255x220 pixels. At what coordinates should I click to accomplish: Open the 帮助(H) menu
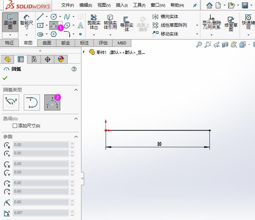177,5
